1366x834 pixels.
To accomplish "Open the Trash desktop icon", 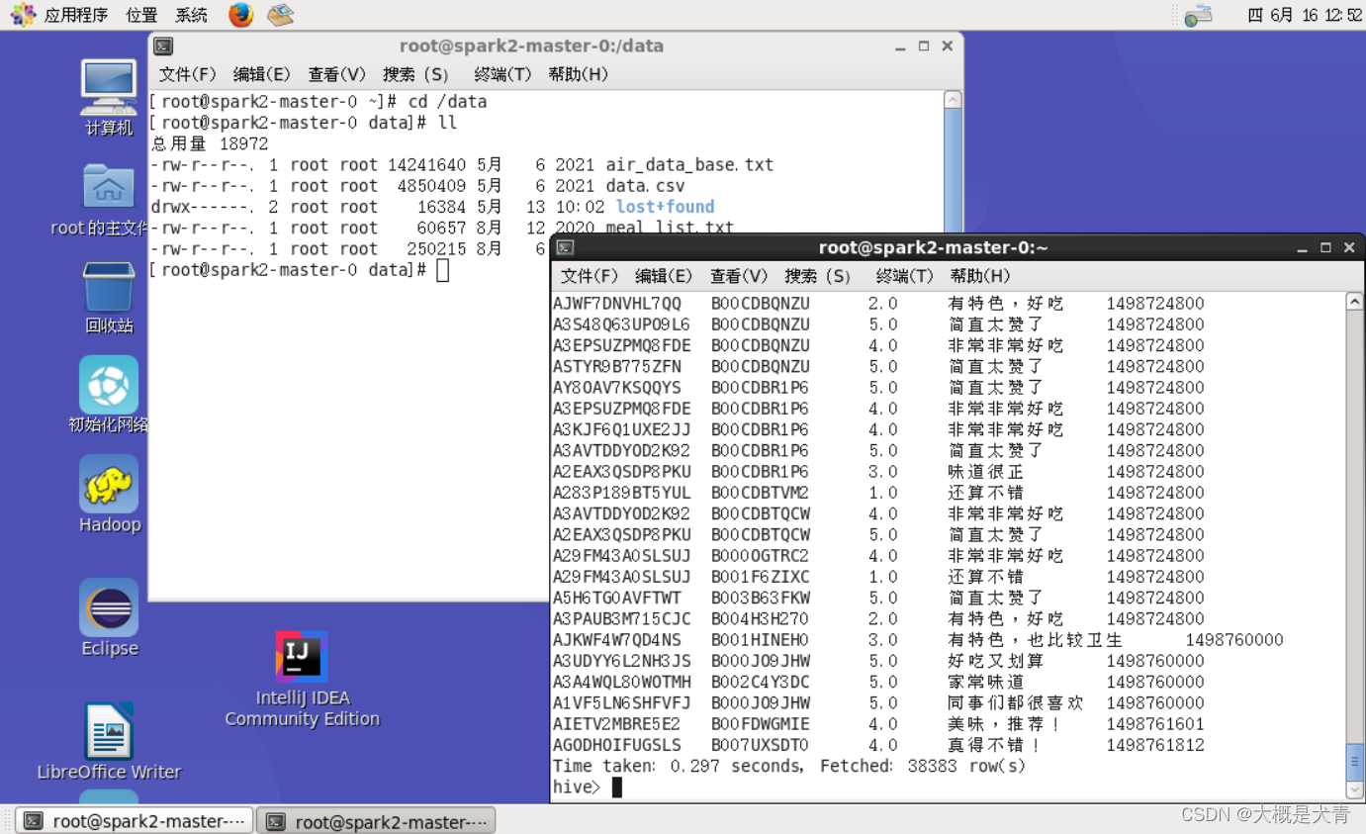I will 109,287.
